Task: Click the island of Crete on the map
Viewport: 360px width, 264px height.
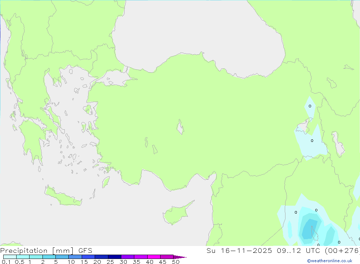Action: click(x=63, y=196)
